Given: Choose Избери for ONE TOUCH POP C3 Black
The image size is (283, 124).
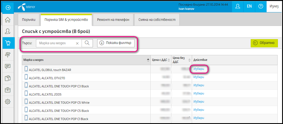Looking at the screenshot, I should 199,85.
